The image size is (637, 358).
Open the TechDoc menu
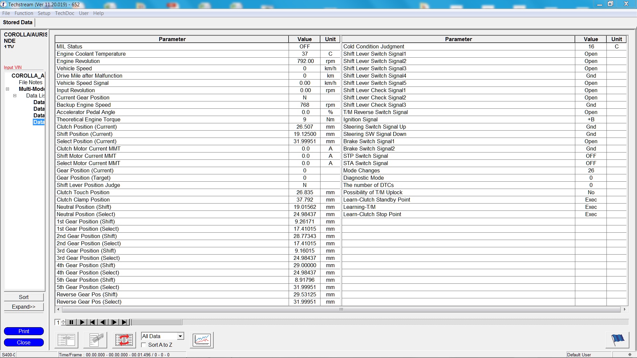click(x=64, y=13)
